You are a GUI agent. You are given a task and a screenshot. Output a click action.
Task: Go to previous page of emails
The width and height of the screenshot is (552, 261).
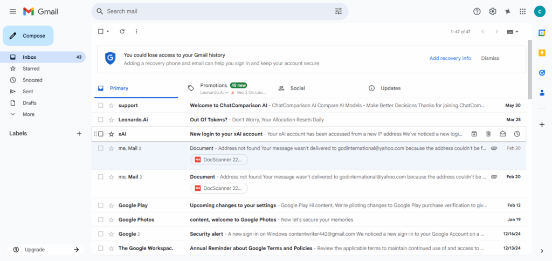(482, 31)
